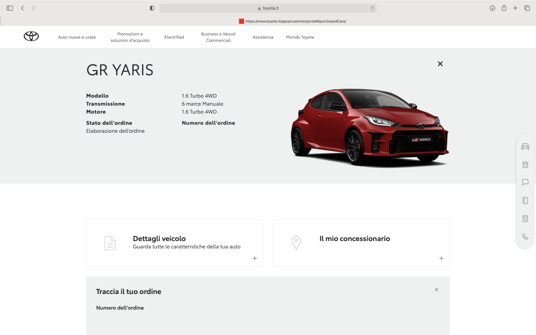Click the GR YARIS title text
The height and width of the screenshot is (335, 536).
[120, 70]
